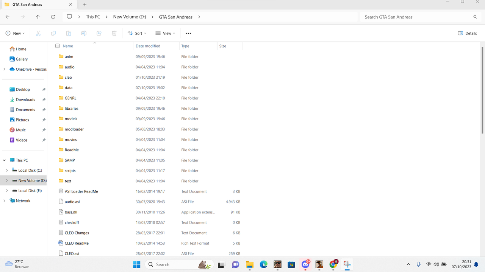Open the Sort dropdown
Screen dimensions: 485x272
pos(137,33)
